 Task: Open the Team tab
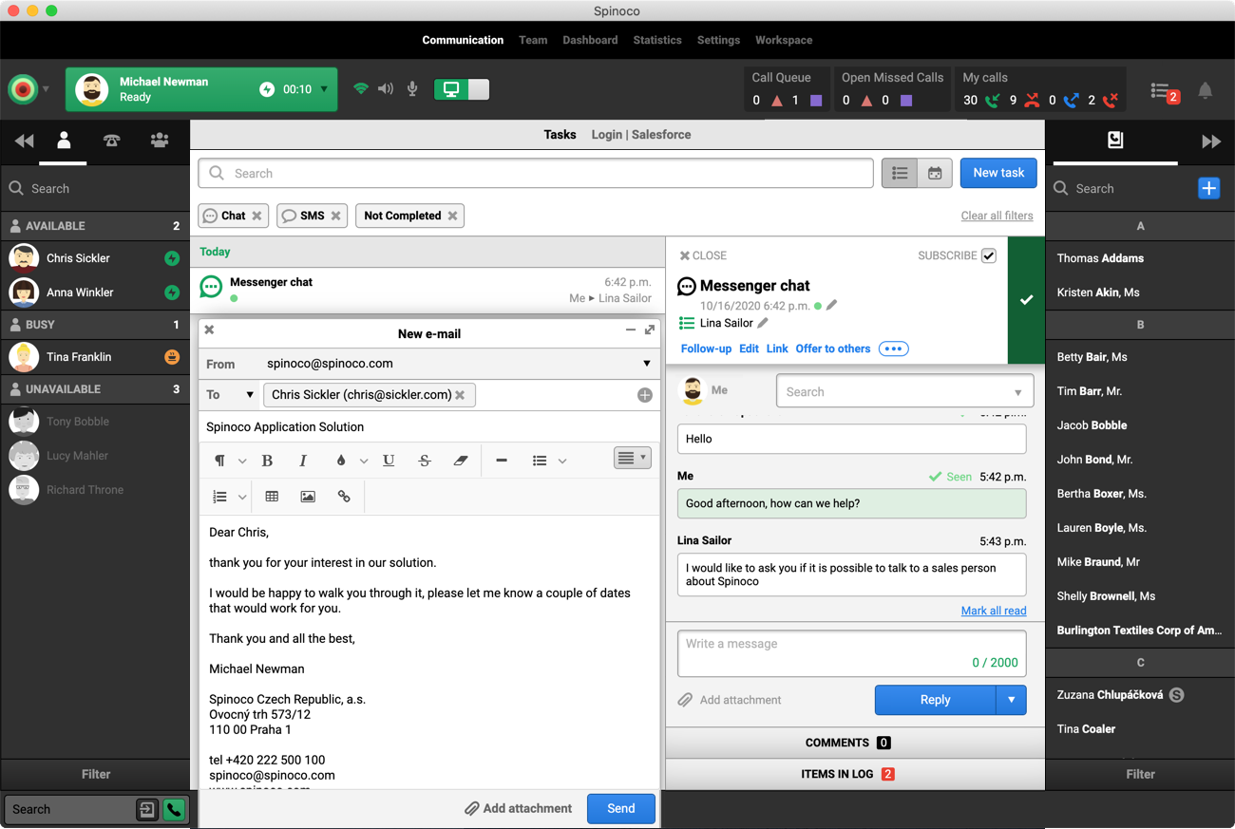[x=533, y=40]
